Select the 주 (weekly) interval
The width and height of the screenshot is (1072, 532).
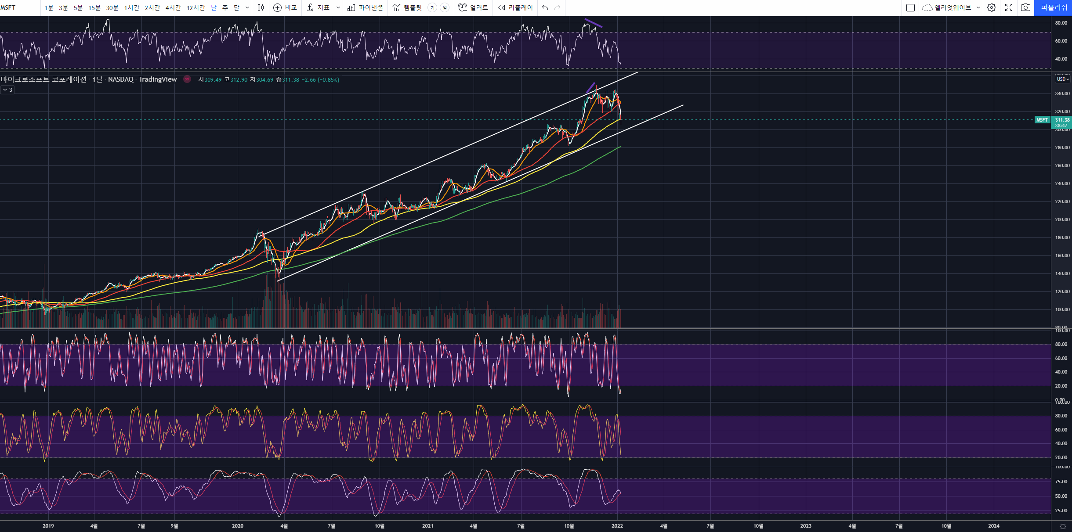click(225, 7)
